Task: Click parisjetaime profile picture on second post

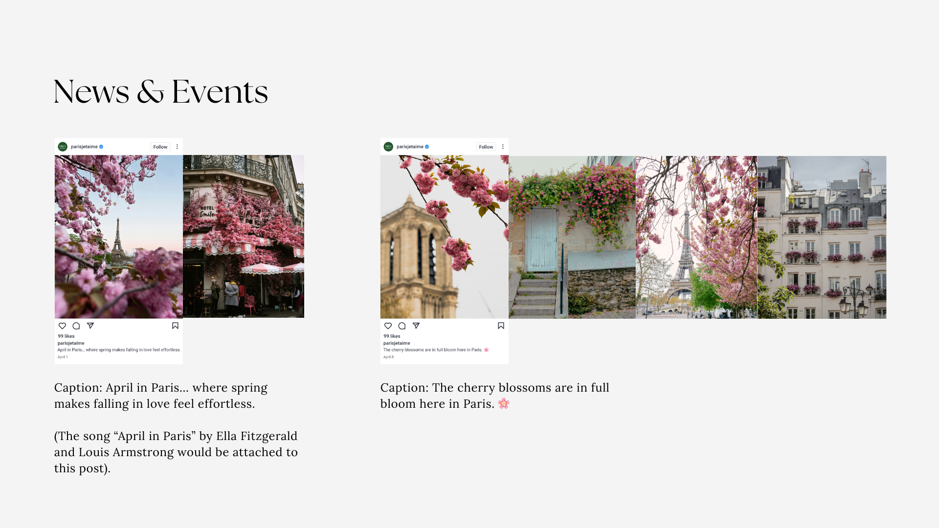Action: (x=388, y=147)
